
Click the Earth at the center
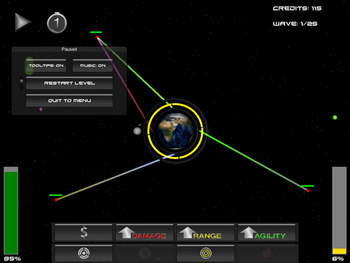tap(176, 129)
